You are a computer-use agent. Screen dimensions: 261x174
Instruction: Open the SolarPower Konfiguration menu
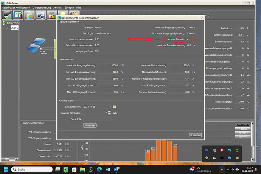coord(16,8)
